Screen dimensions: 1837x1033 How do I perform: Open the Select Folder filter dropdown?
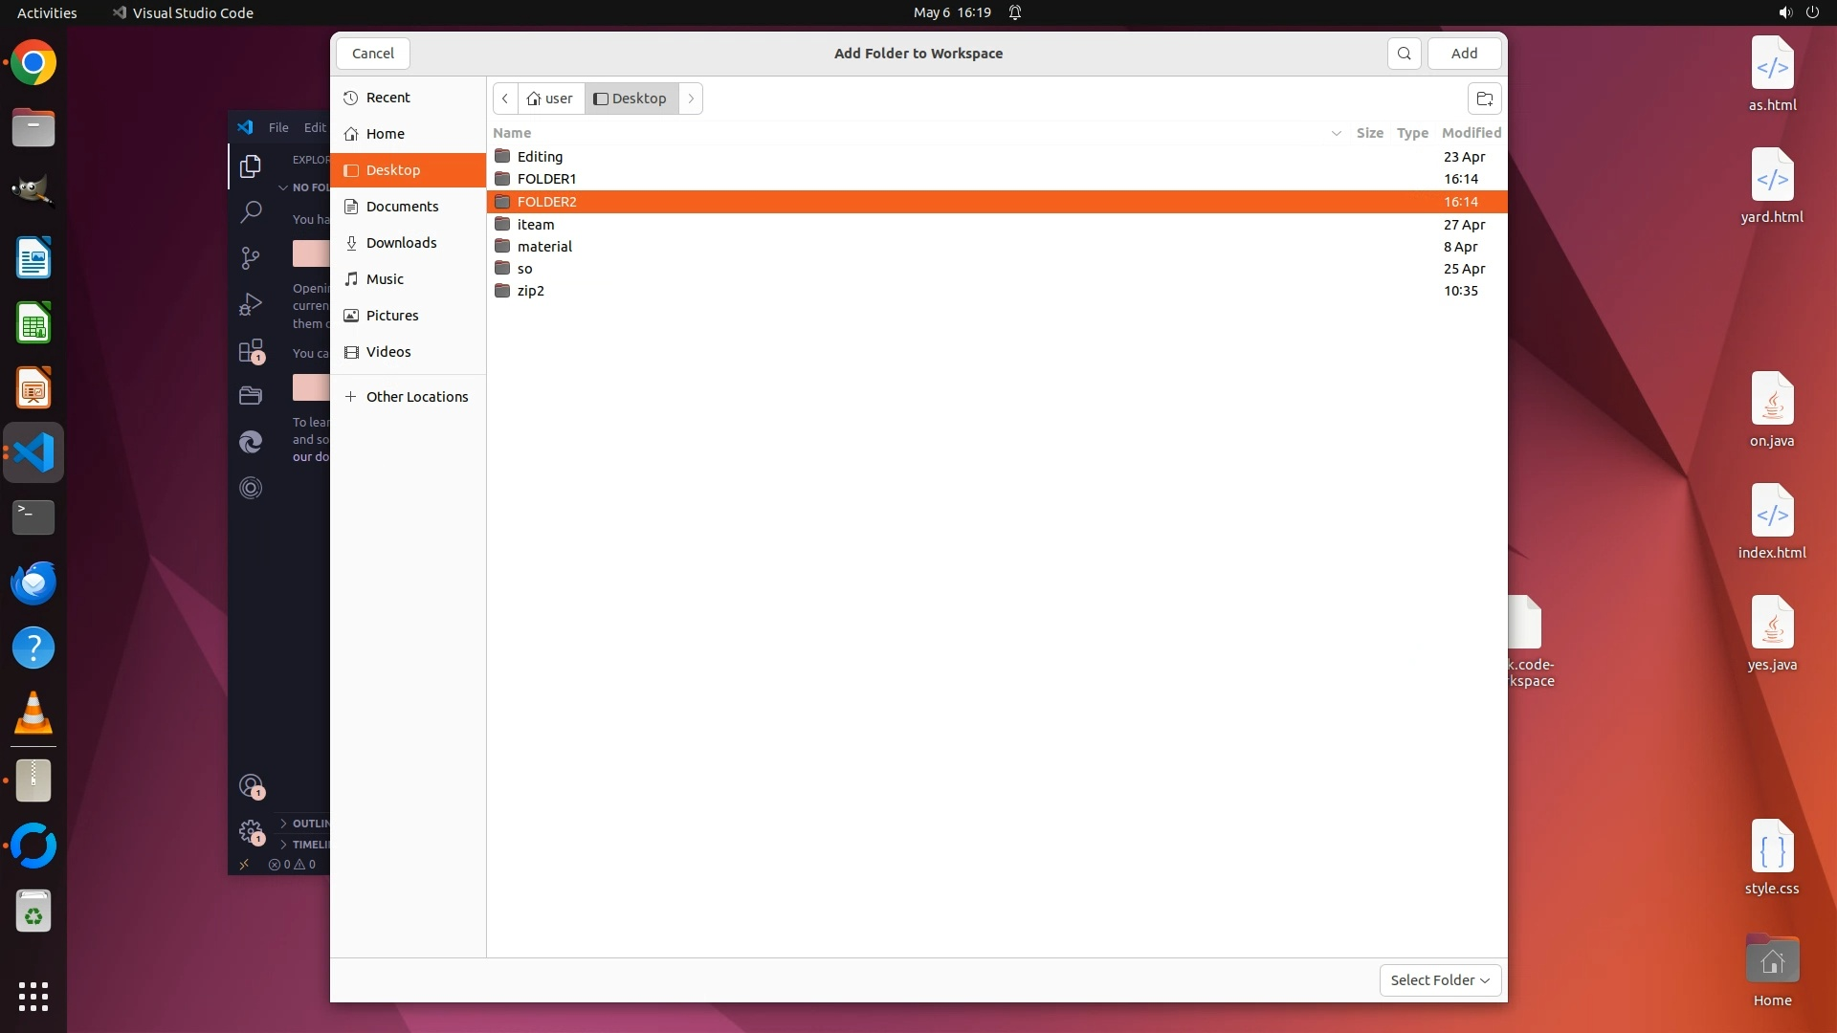click(1440, 979)
